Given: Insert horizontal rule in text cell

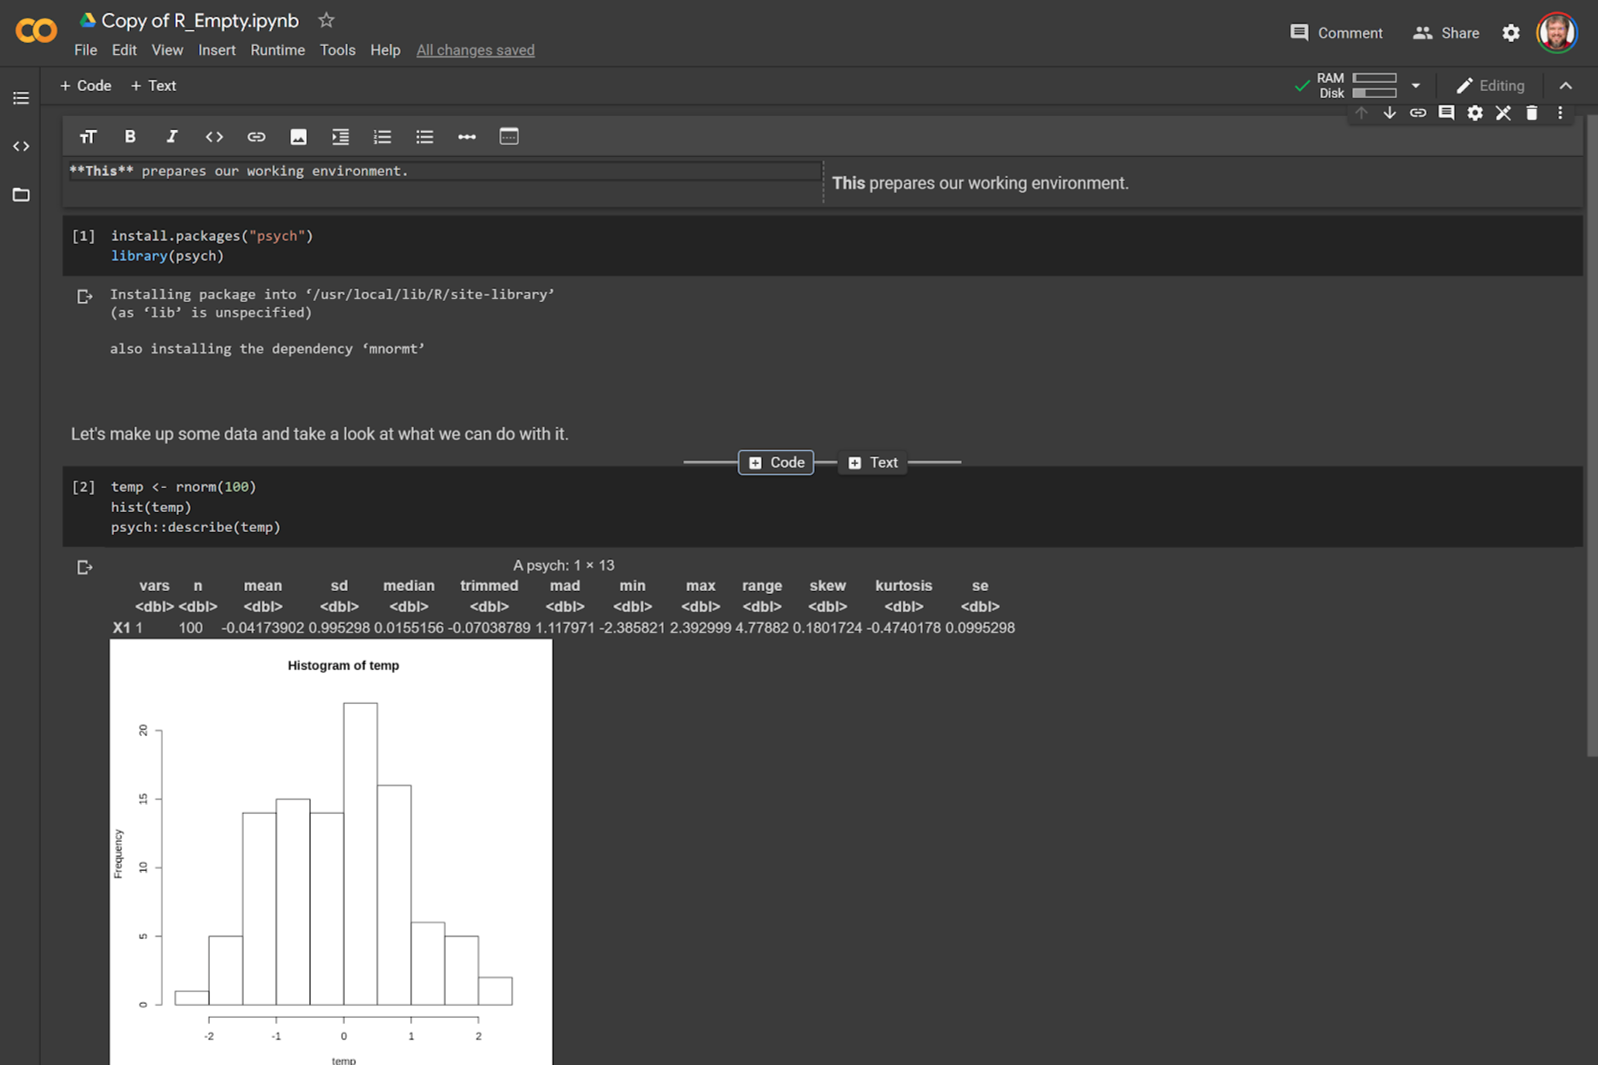Looking at the screenshot, I should point(467,137).
